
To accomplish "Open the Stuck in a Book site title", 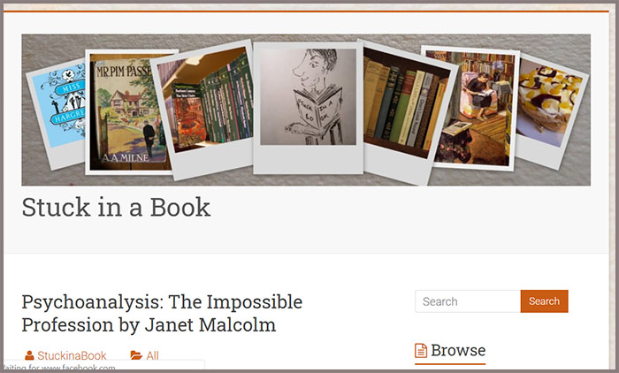I will tap(116, 207).
